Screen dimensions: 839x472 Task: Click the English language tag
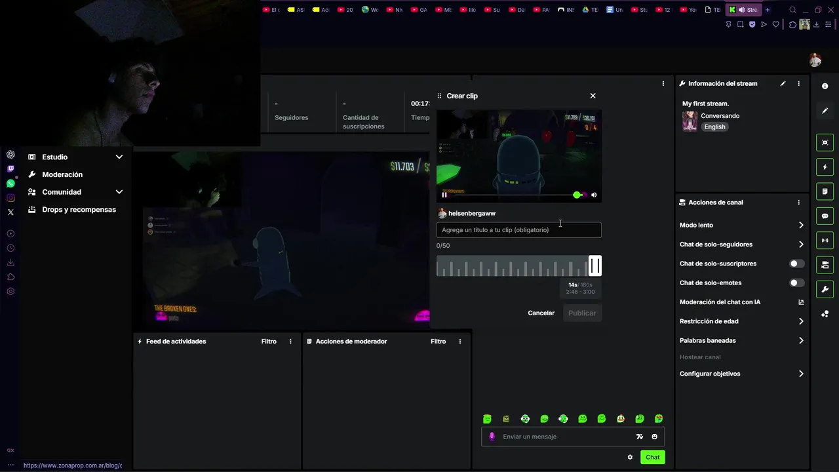[715, 127]
